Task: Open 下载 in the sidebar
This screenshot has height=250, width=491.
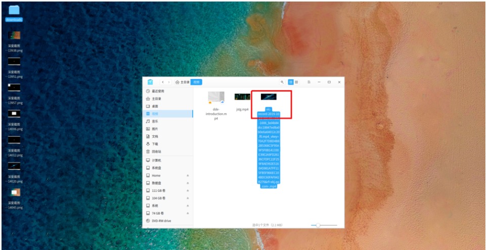Action: pyautogui.click(x=168, y=144)
